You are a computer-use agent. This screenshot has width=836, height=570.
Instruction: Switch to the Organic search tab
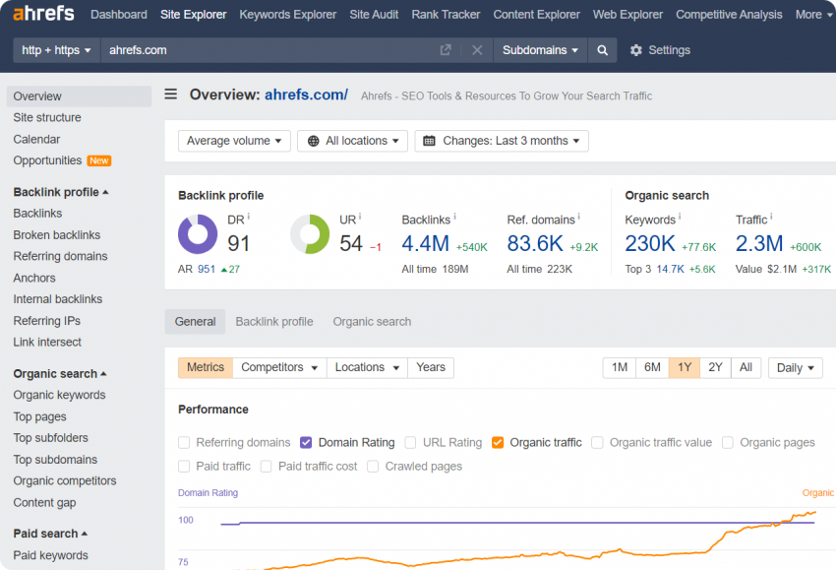tap(372, 322)
